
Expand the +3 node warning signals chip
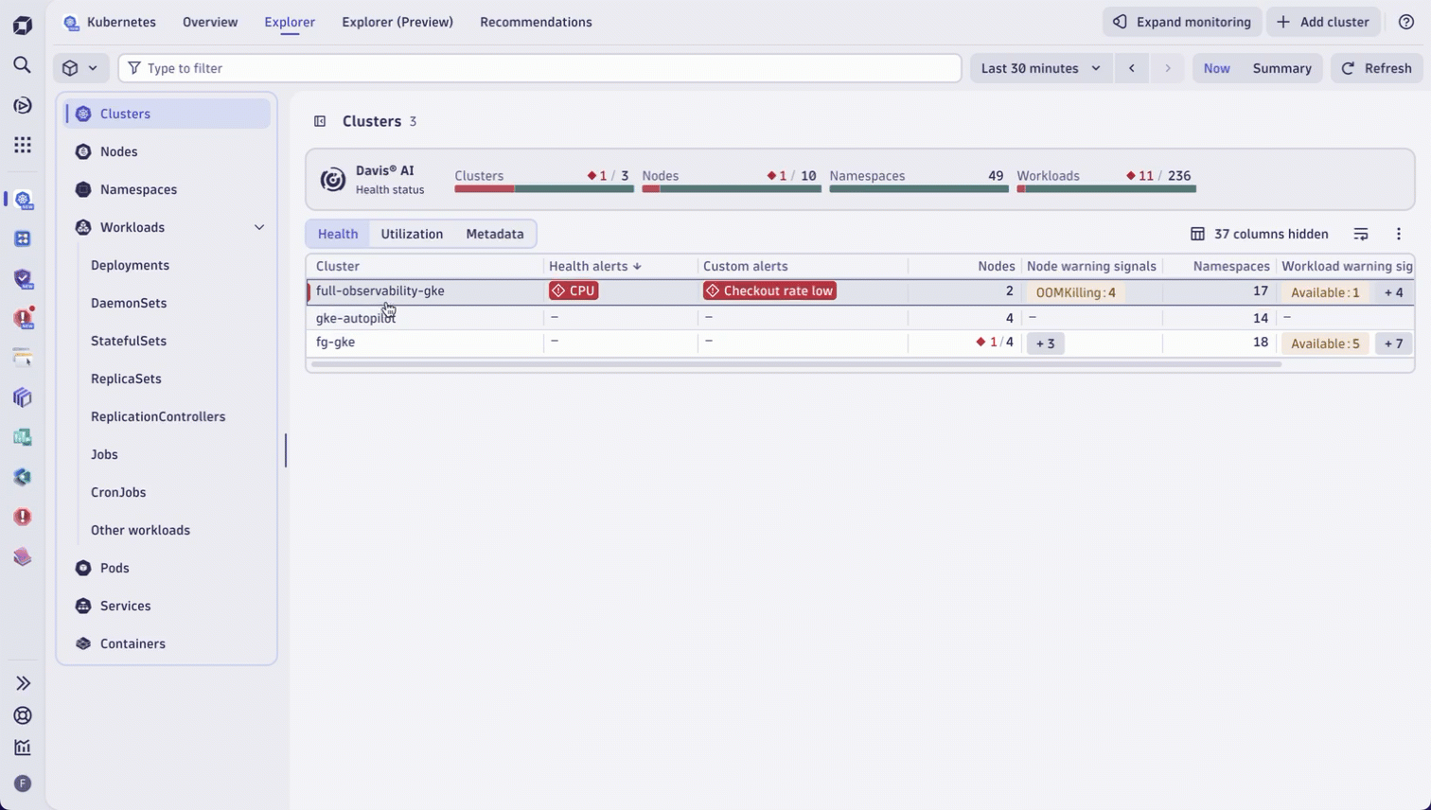[1046, 343]
